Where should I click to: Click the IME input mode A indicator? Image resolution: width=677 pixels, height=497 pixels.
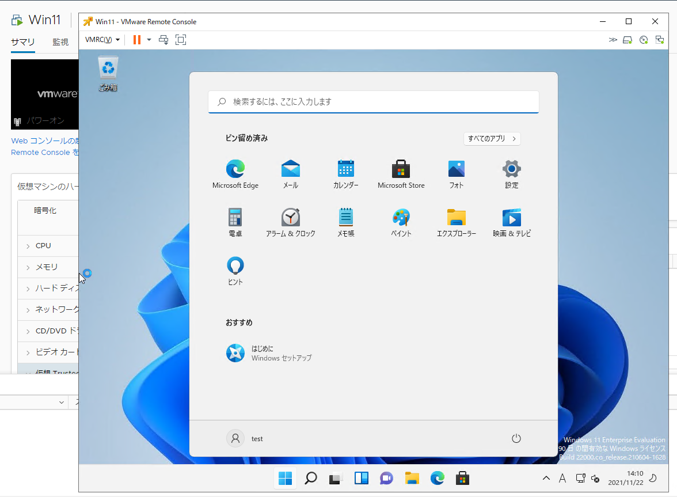click(562, 479)
